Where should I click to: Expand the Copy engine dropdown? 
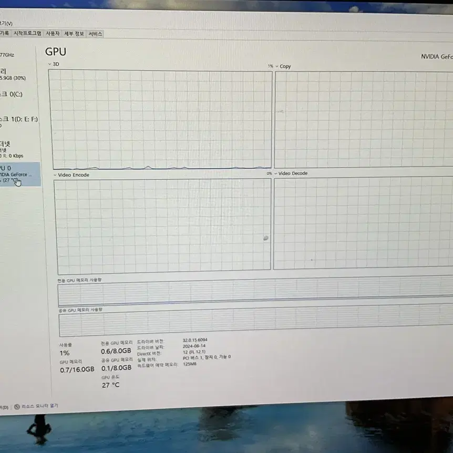click(x=277, y=66)
